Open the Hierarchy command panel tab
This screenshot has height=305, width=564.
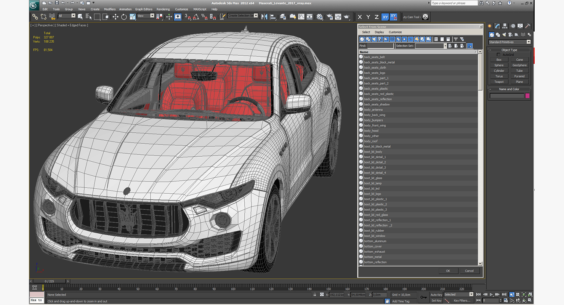point(505,26)
